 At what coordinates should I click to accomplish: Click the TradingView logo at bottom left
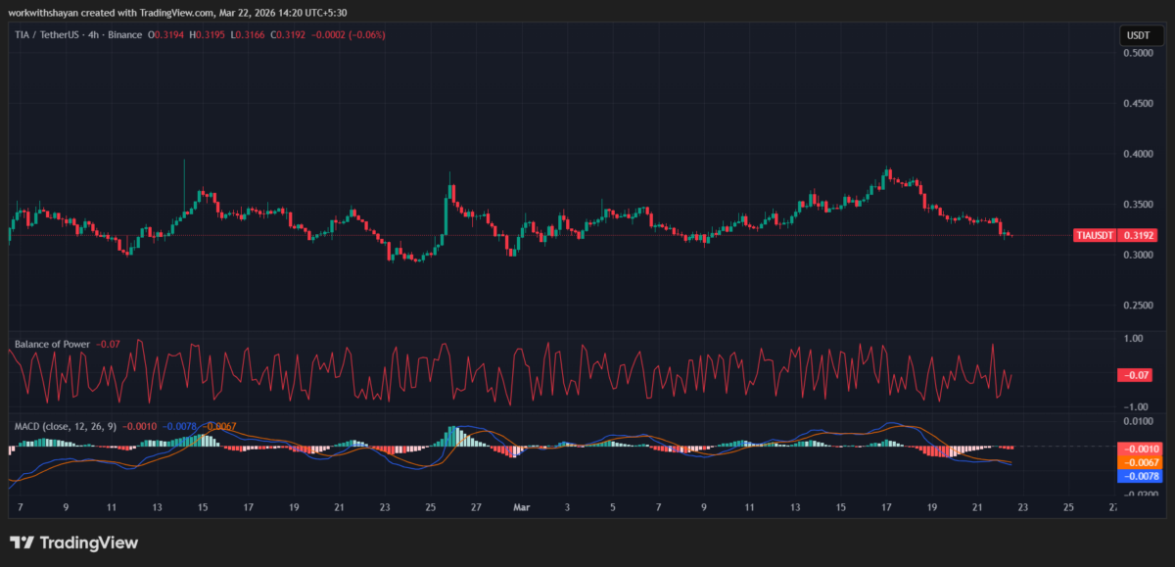[x=73, y=542]
